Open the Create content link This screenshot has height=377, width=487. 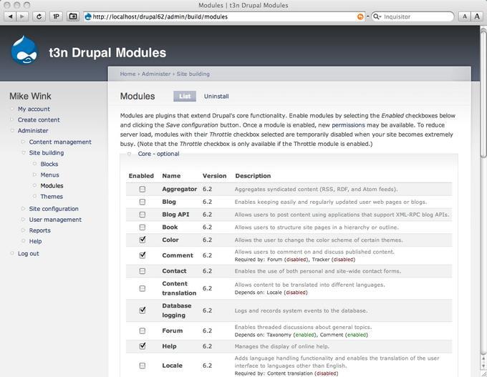tap(39, 119)
